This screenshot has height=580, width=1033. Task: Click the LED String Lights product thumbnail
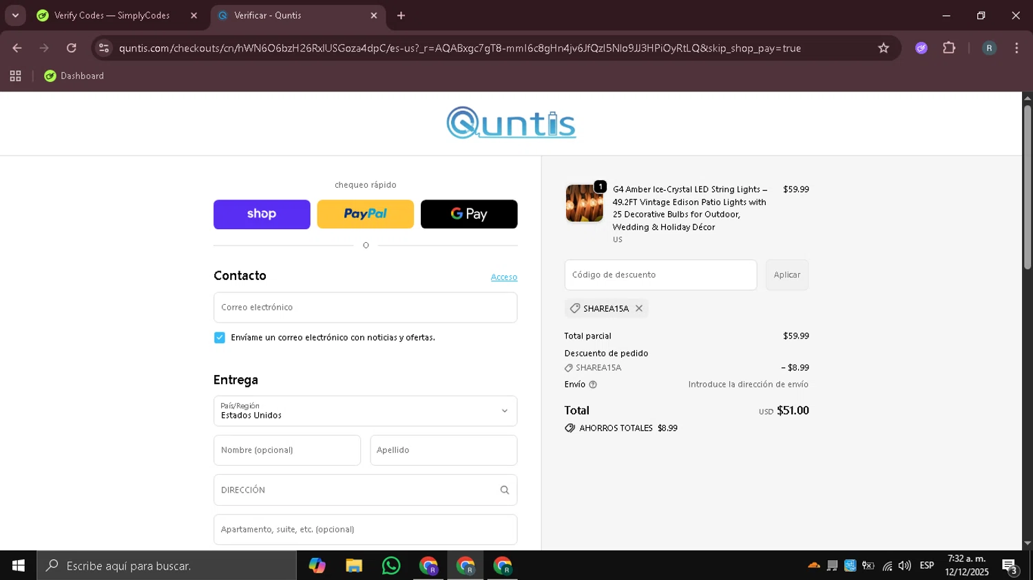point(584,203)
